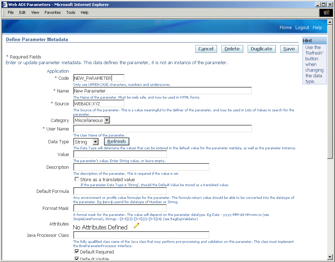Click into the Value field
The width and height of the screenshot is (335, 262).
pos(120,154)
